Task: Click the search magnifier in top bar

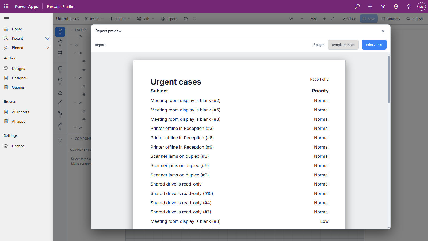Action: click(357, 6)
